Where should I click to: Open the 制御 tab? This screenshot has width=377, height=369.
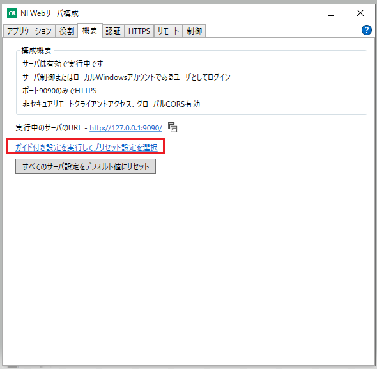click(x=194, y=31)
